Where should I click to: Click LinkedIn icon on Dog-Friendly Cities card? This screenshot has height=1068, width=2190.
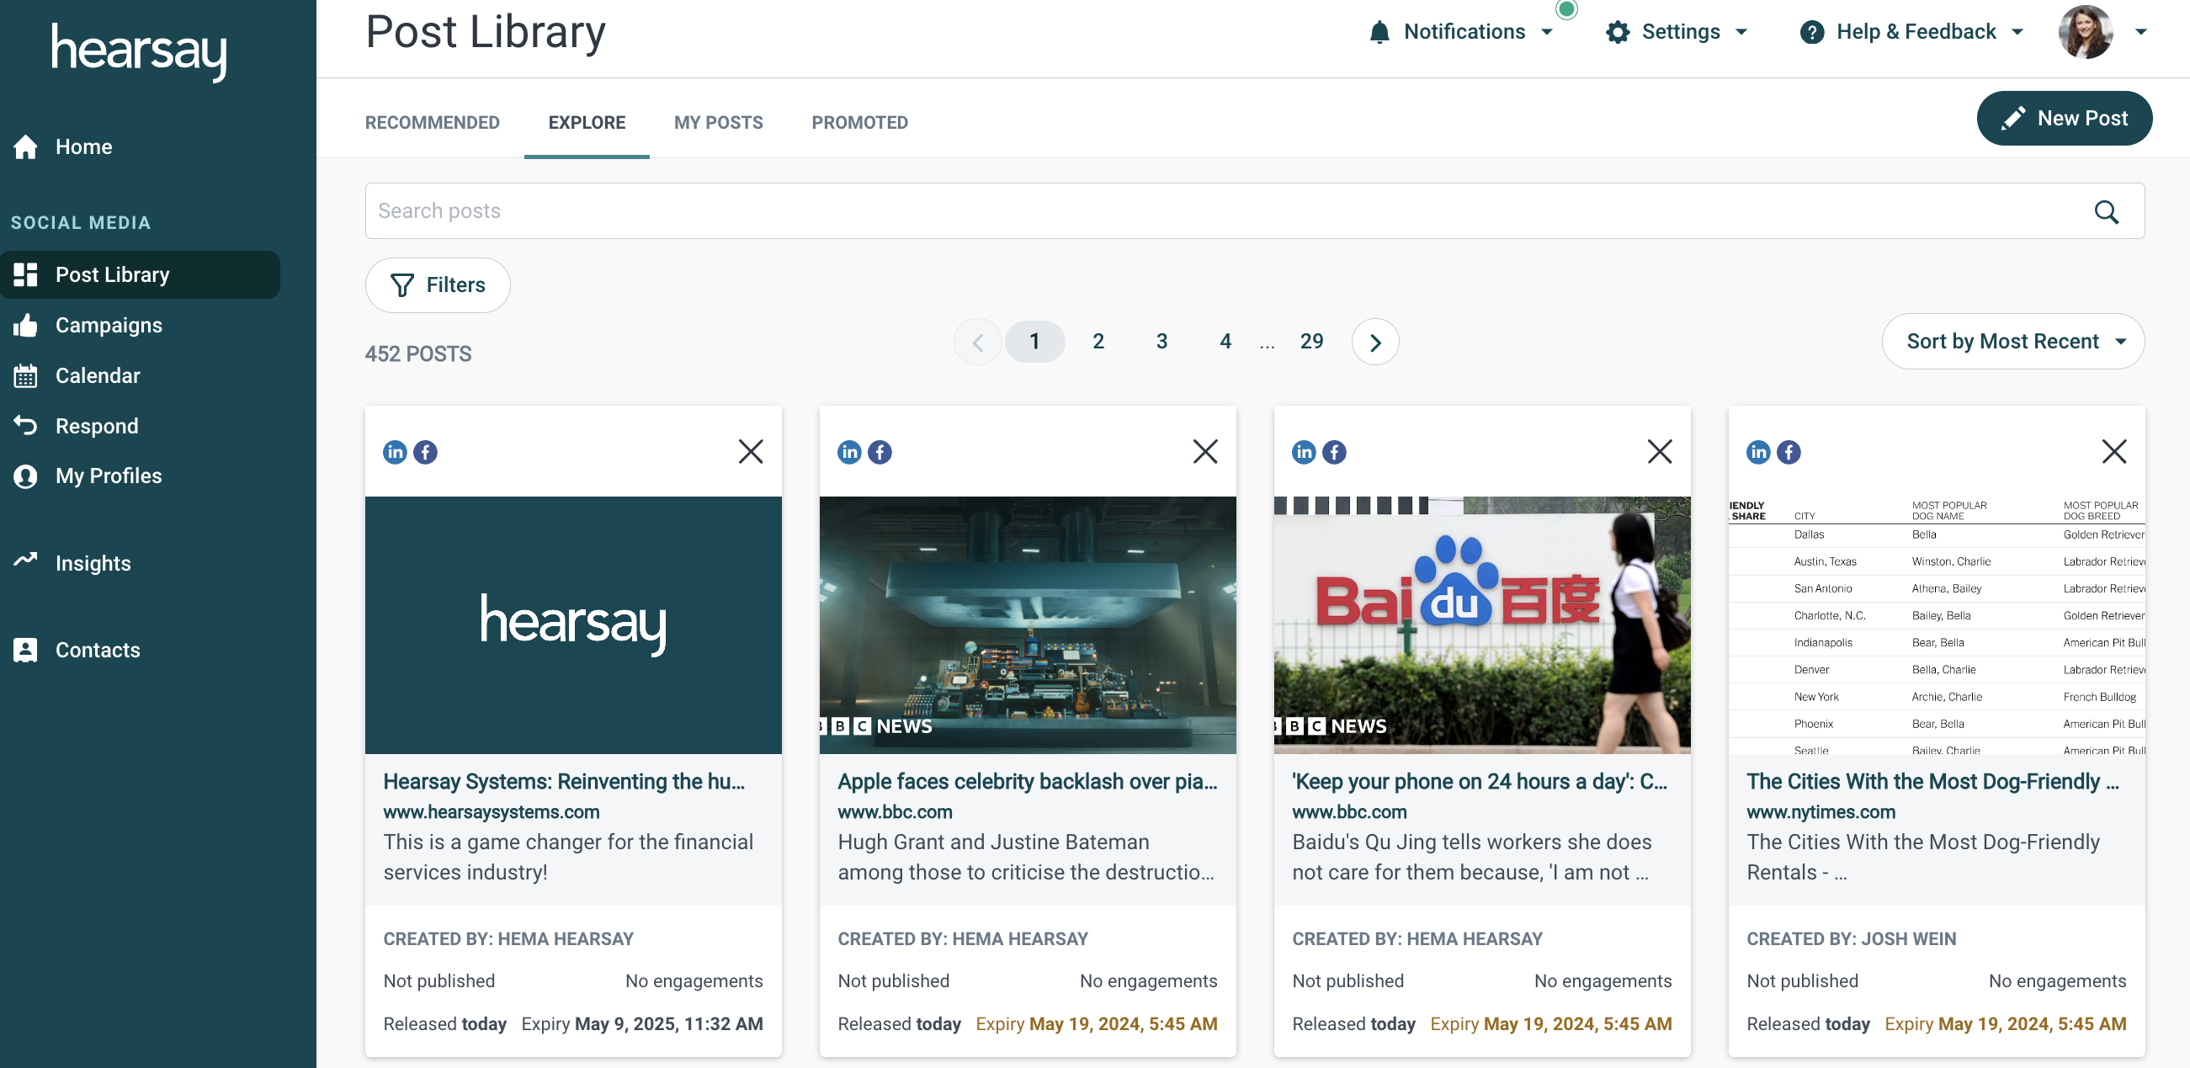point(1759,451)
